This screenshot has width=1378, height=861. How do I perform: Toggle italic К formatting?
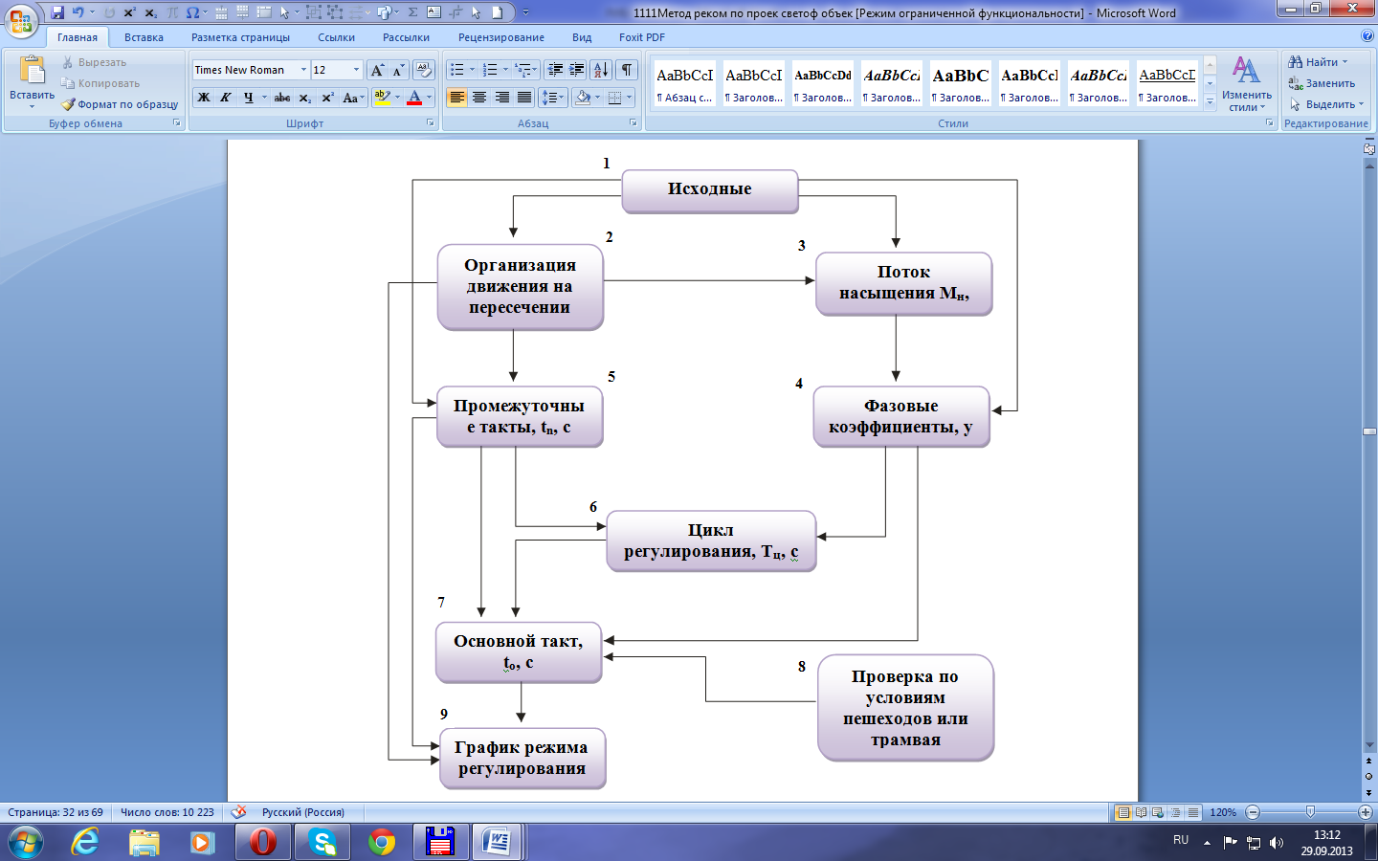pyautogui.click(x=226, y=98)
